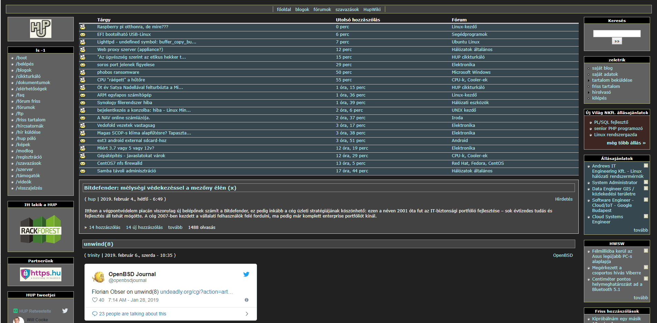Go to 'HupWiki' in the top navigation
This screenshot has height=323, width=657.
(x=372, y=10)
